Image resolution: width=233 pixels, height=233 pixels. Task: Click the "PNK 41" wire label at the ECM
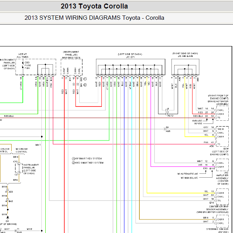click(209, 142)
